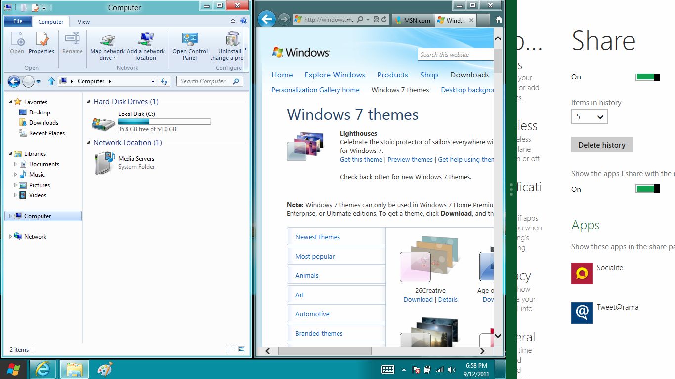Show hidden tray icons arrow

[404, 369]
